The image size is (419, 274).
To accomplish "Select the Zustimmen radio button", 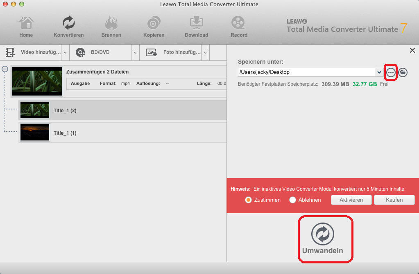I will (248, 200).
